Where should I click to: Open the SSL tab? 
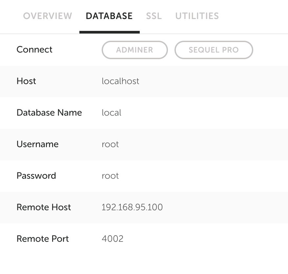tap(154, 16)
